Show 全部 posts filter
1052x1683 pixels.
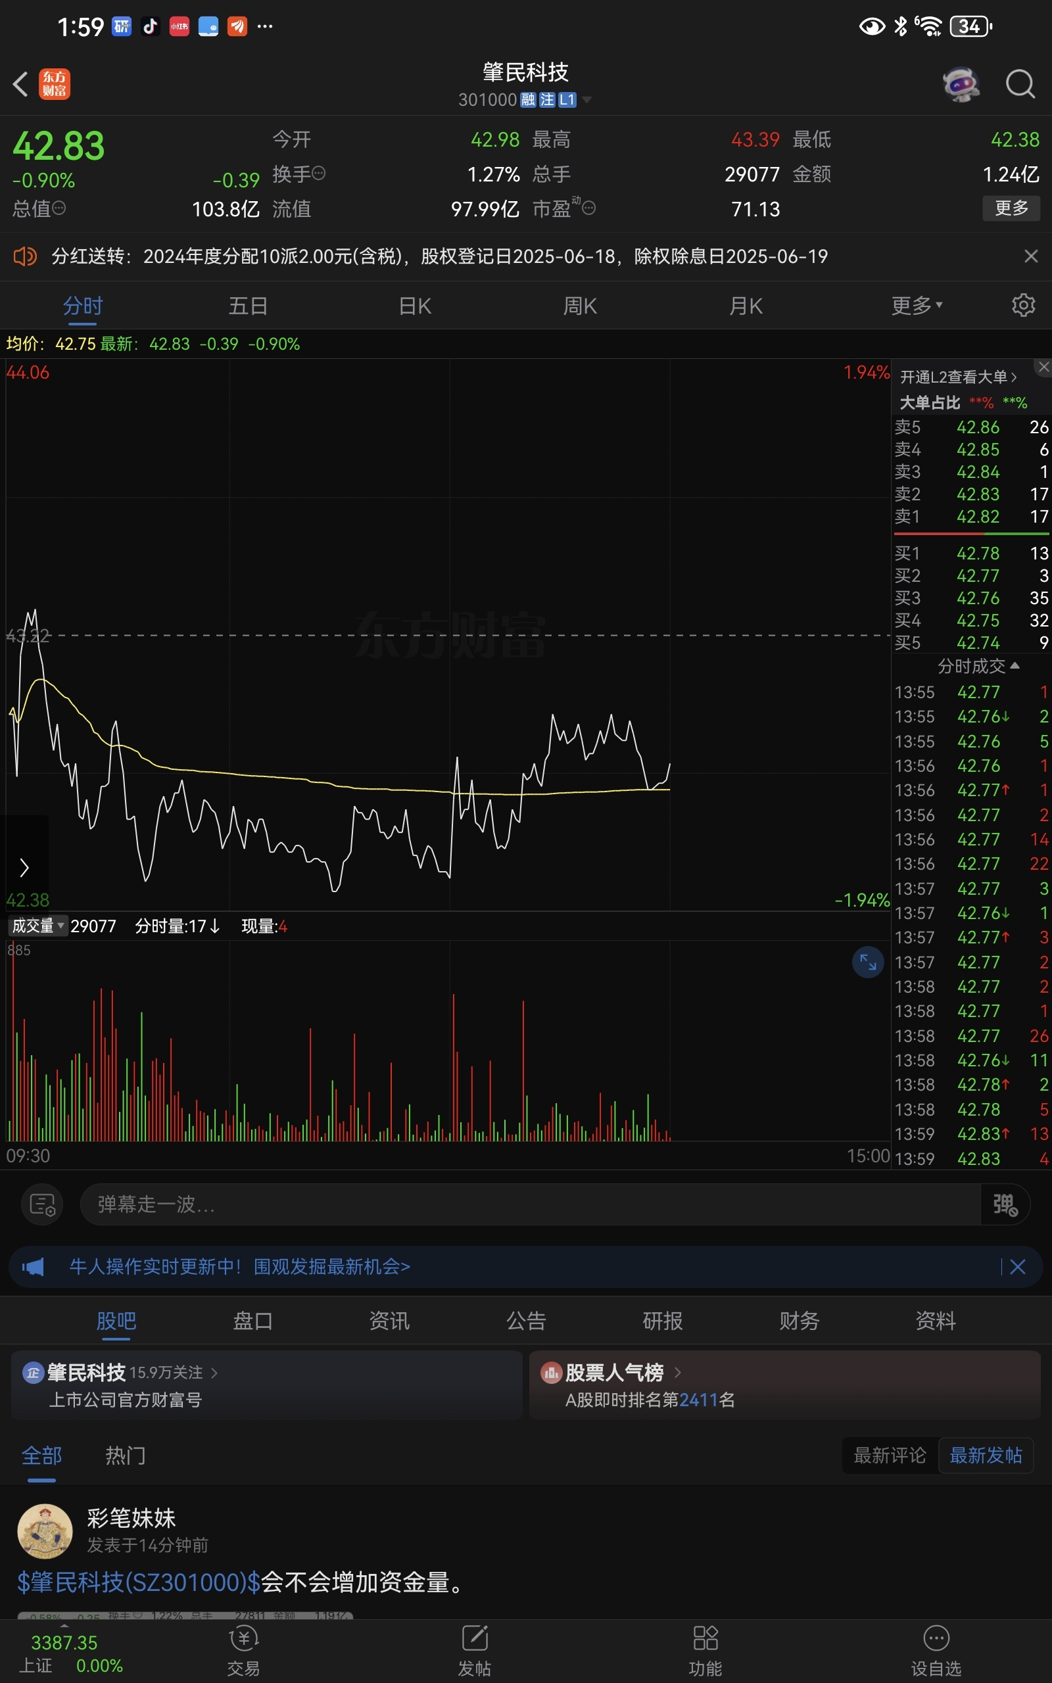41,1456
